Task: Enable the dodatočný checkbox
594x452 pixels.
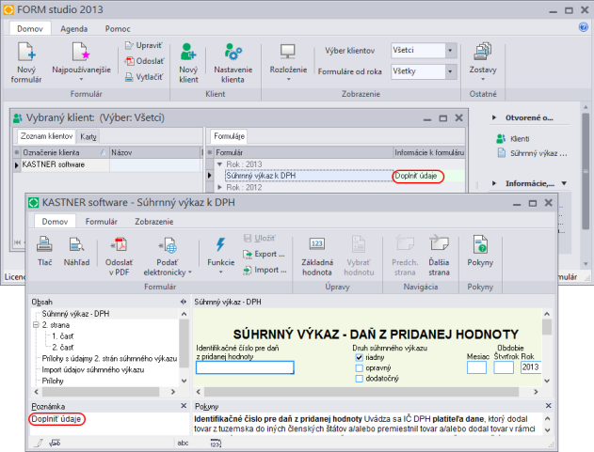Action: pyautogui.click(x=359, y=379)
